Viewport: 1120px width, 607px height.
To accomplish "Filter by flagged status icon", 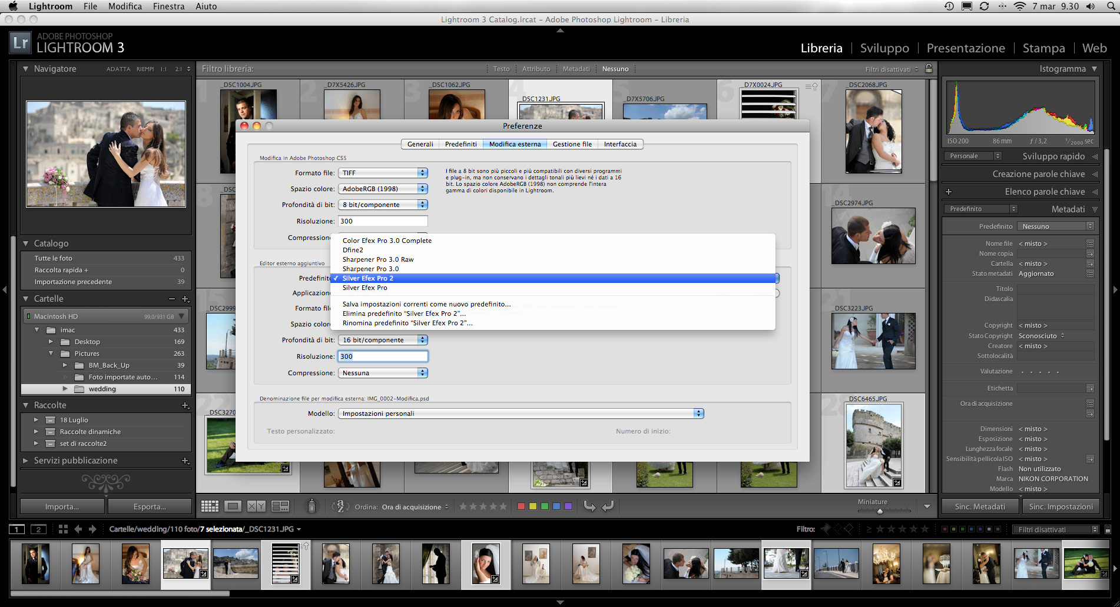I will tap(826, 529).
